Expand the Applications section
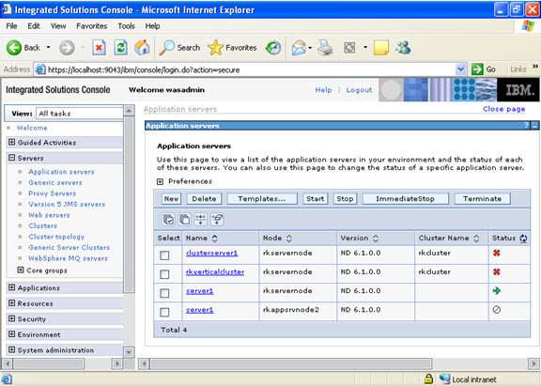Viewport: 541px width, 386px height. [12, 287]
